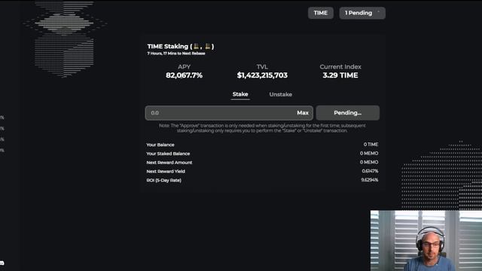482x271 pixels.
Task: Switch to the Unstake tab
Action: (281, 94)
